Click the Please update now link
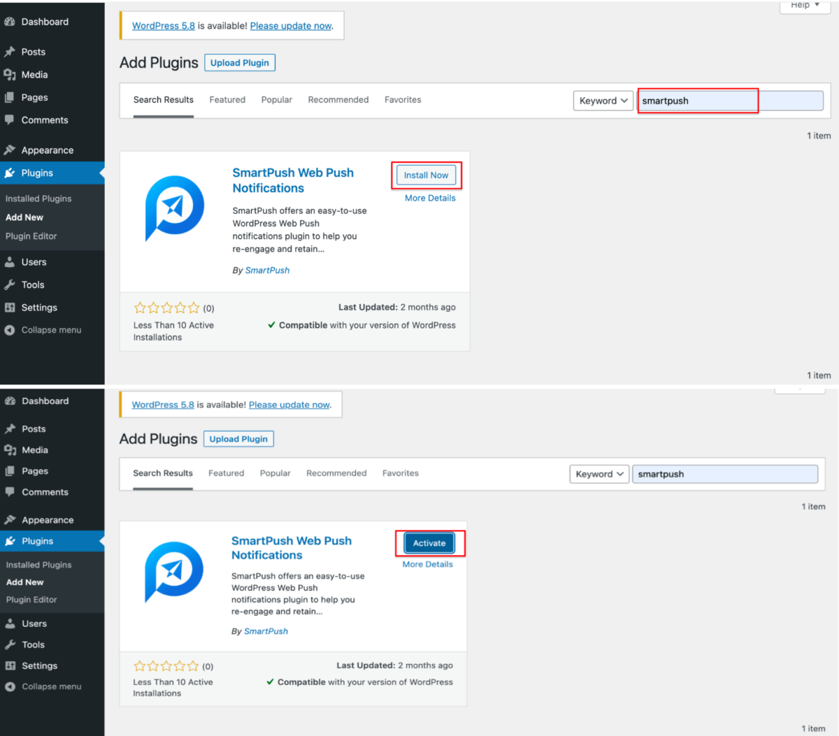This screenshot has width=839, height=736. 290,25
